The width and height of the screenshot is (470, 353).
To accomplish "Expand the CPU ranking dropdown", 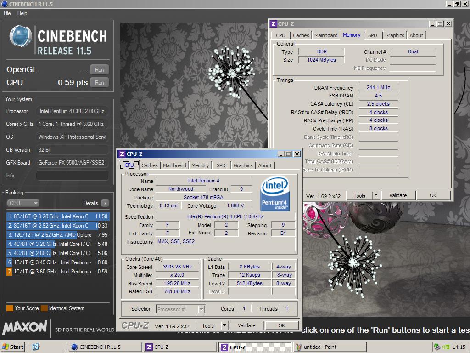I will (23, 203).
